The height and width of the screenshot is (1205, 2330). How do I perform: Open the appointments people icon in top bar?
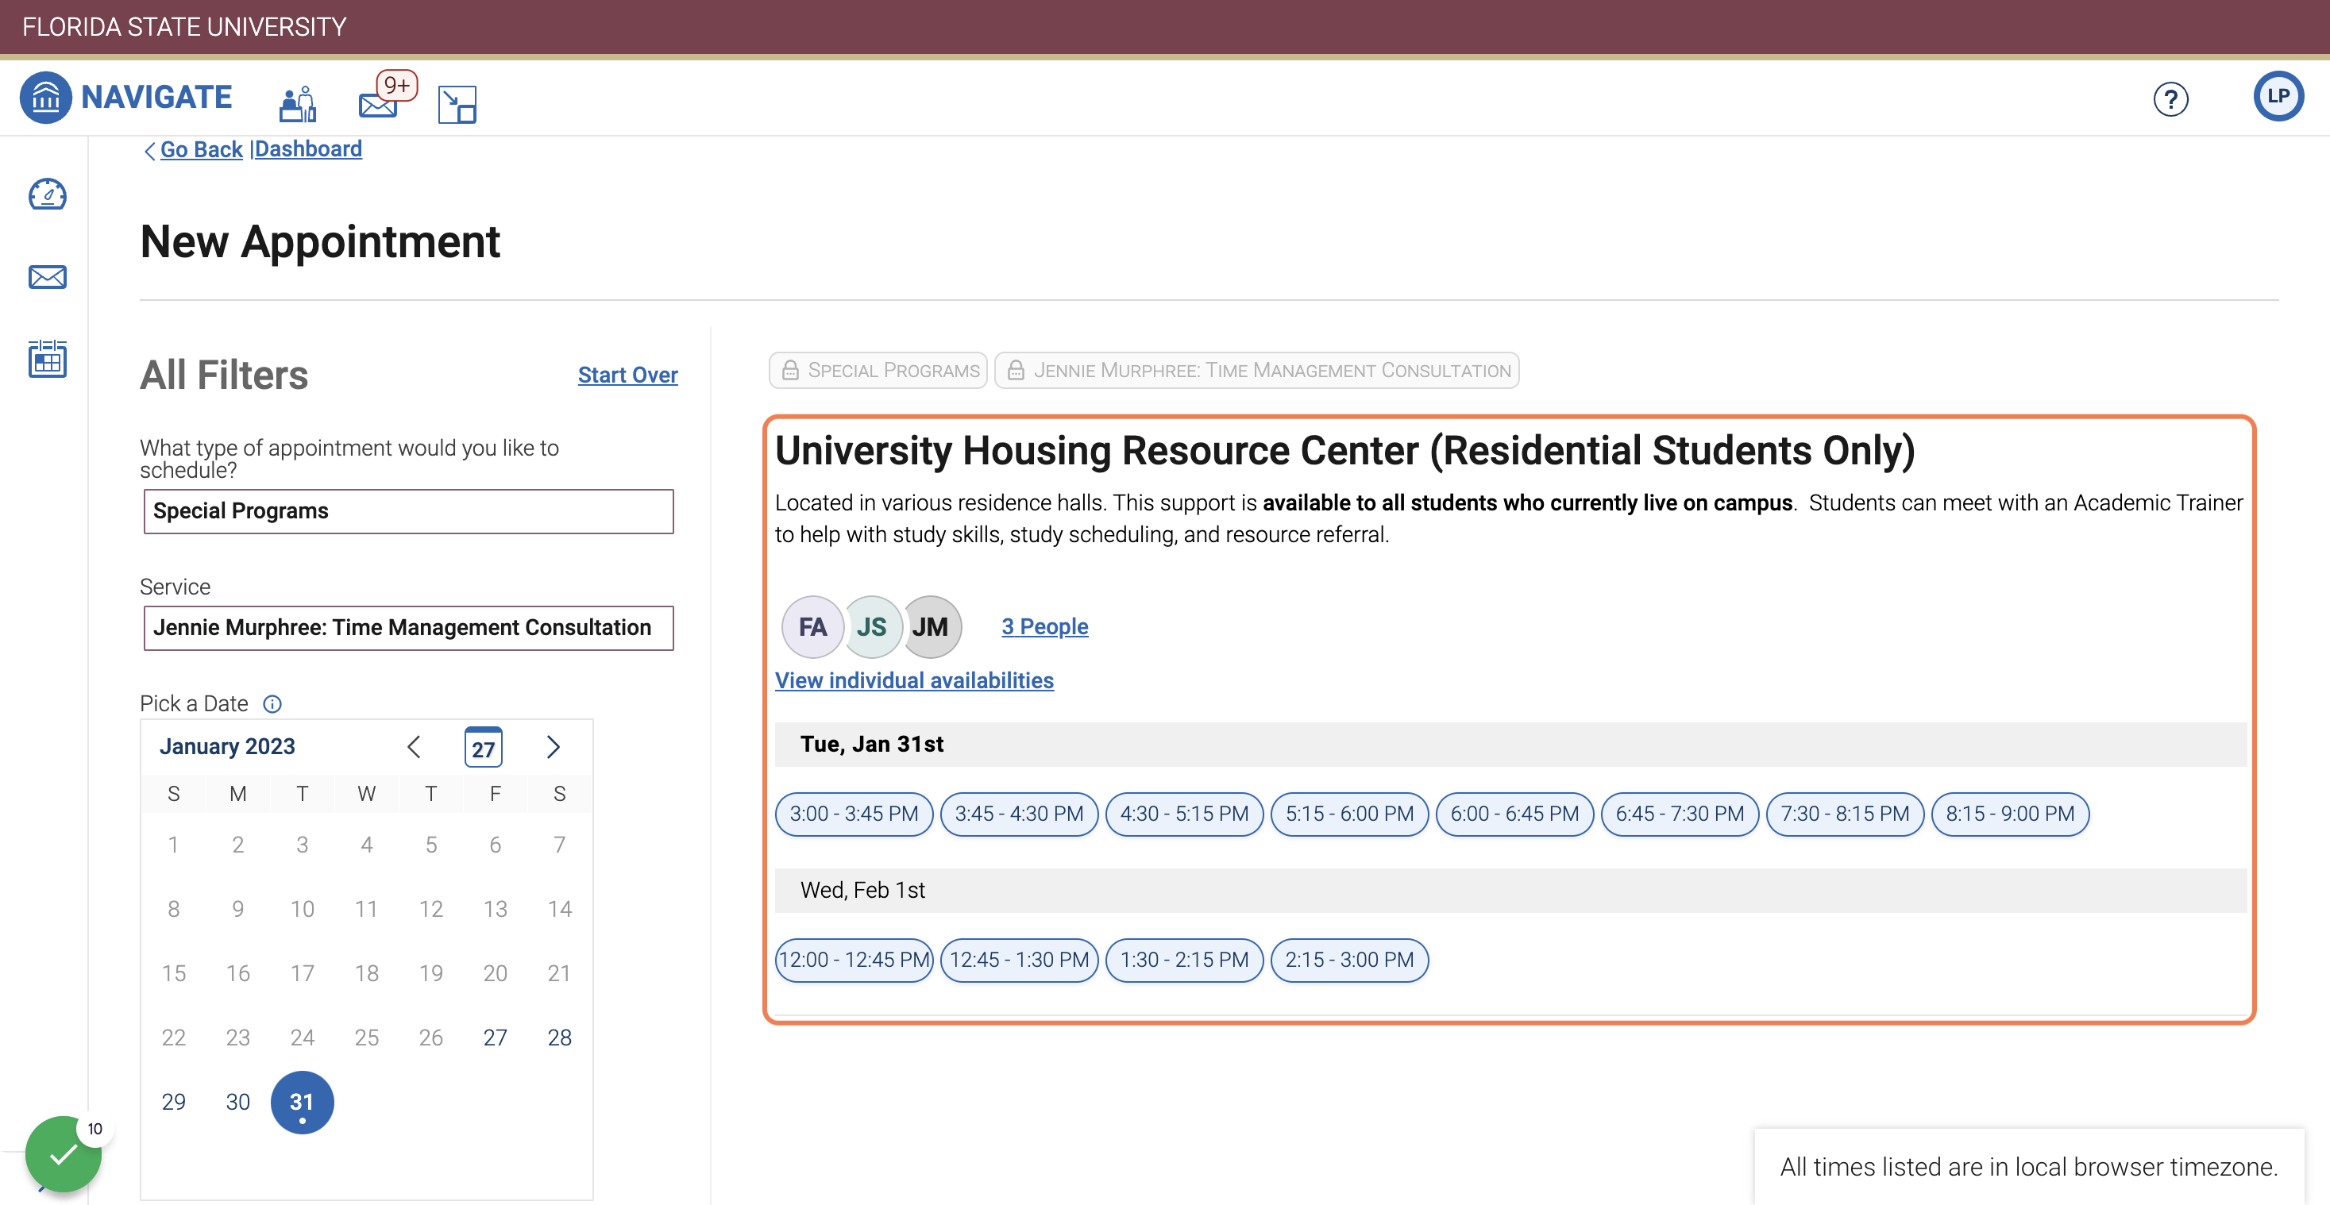point(298,103)
